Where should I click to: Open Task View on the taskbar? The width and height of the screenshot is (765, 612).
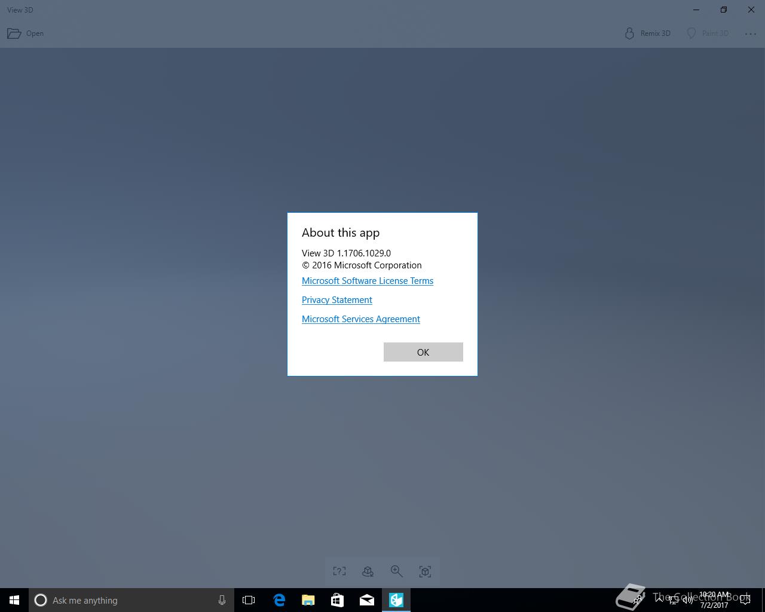(249, 600)
